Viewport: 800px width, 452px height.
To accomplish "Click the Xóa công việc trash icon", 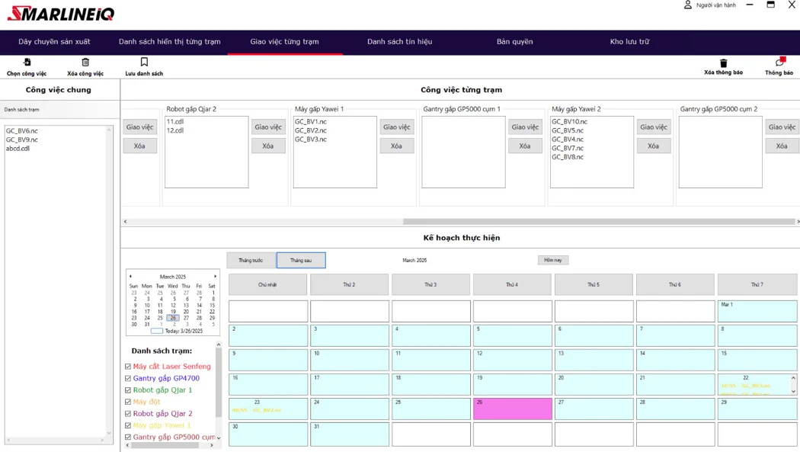I will 85,63.
